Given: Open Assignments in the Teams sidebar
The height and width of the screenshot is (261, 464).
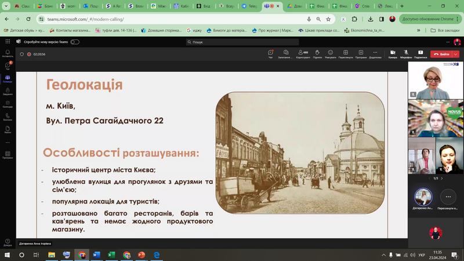Looking at the screenshot, I should (8, 92).
